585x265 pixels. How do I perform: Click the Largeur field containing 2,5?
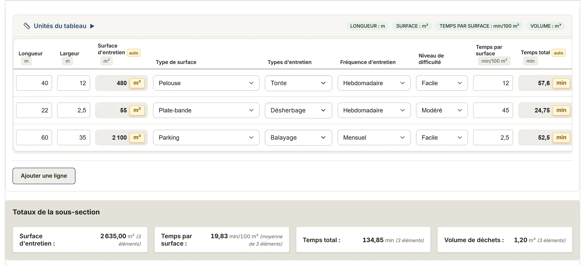(x=74, y=110)
